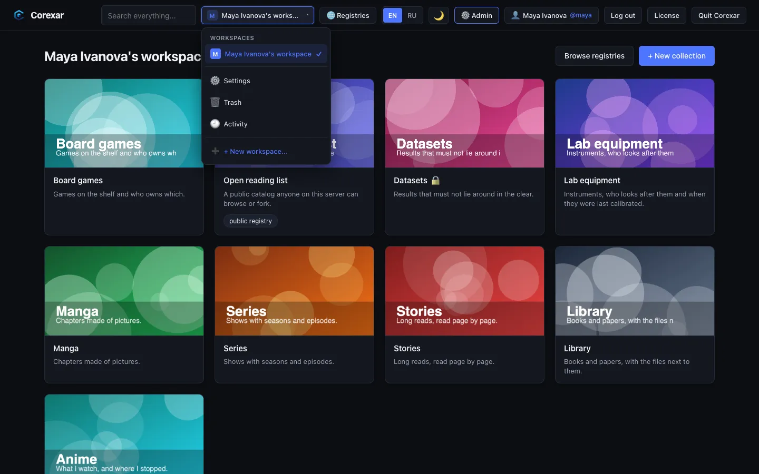Image resolution: width=759 pixels, height=474 pixels.
Task: Click the Browse registries button
Action: click(x=595, y=56)
